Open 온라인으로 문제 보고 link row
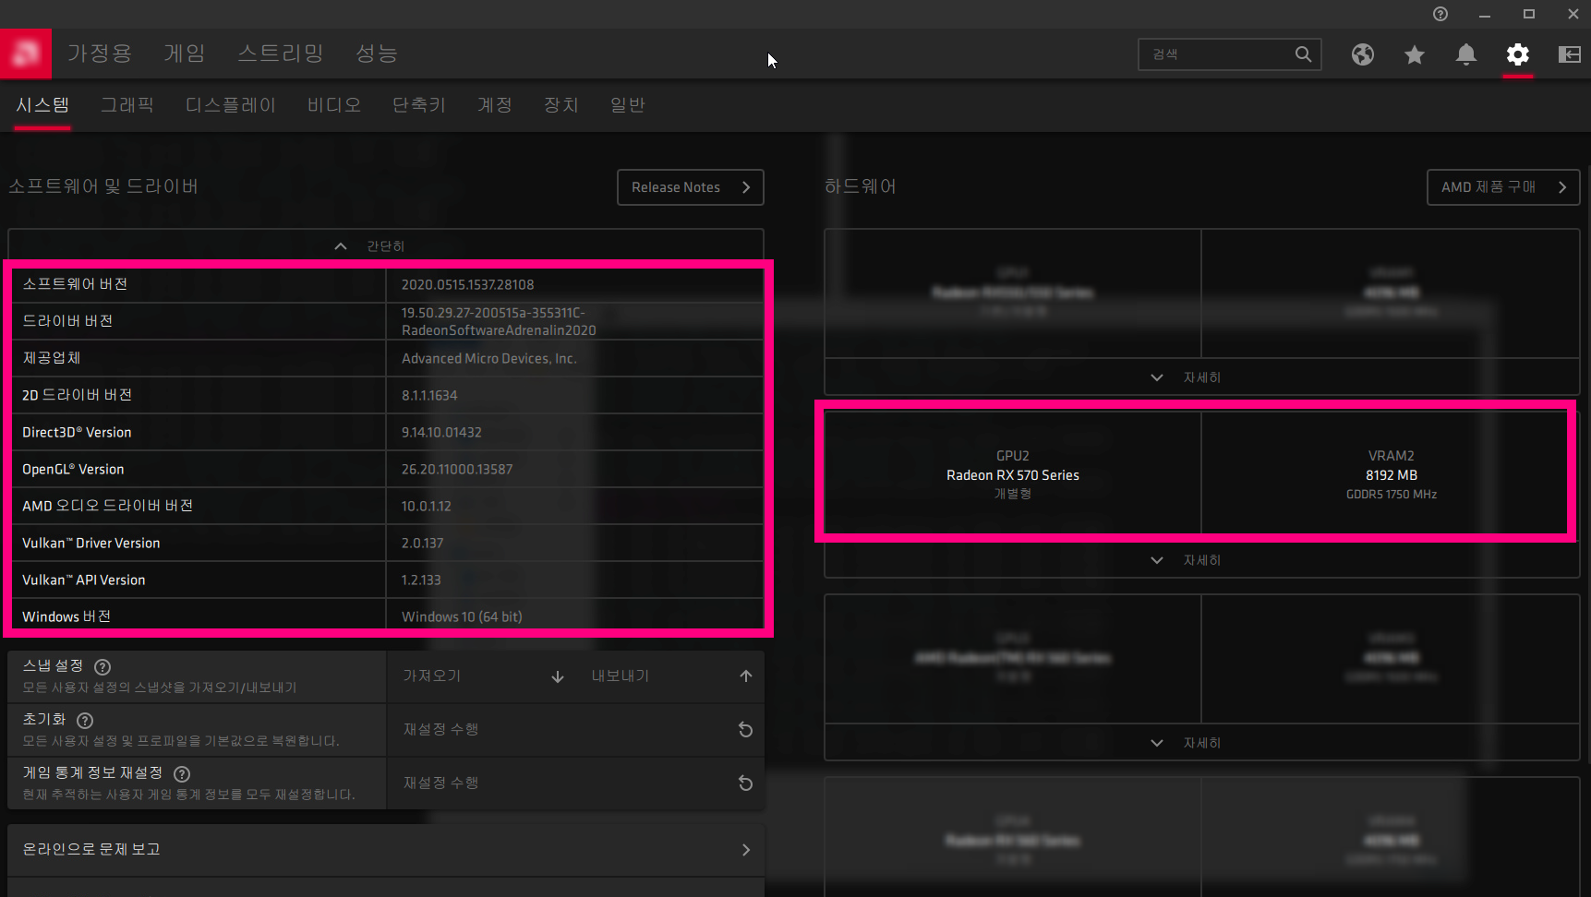Viewport: 1591px width, 897px height. point(386,850)
